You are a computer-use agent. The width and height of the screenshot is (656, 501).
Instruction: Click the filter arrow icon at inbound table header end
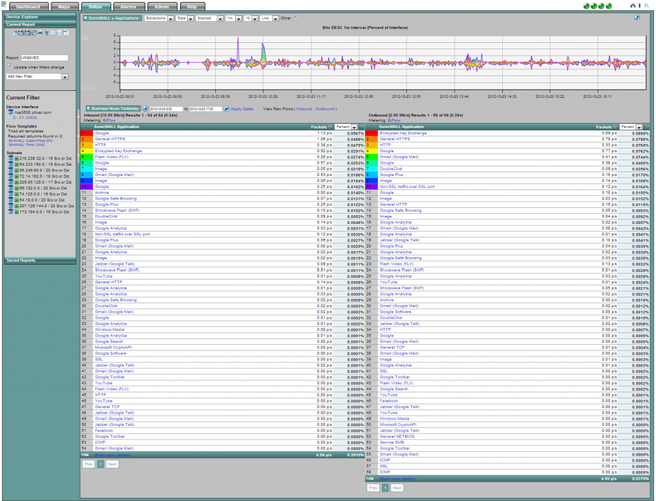pos(363,126)
